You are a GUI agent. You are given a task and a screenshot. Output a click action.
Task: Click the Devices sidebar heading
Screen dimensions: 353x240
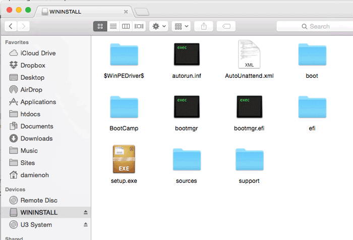pos(15,189)
